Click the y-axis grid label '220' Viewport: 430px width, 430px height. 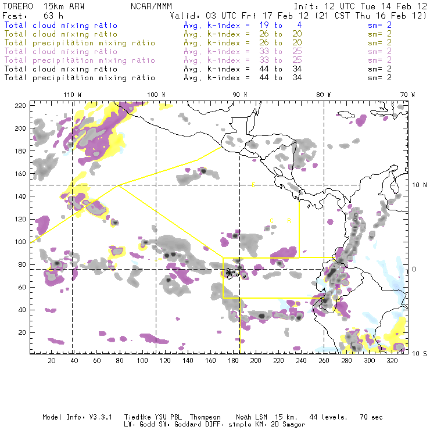[x=20, y=106]
